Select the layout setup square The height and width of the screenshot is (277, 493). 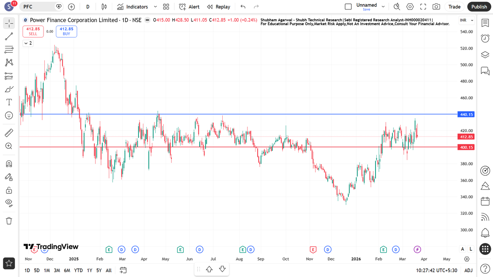(x=348, y=7)
